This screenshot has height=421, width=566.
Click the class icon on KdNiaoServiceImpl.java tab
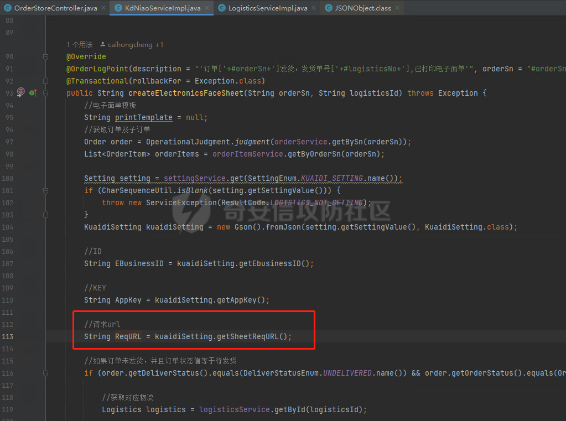pyautogui.click(x=118, y=8)
